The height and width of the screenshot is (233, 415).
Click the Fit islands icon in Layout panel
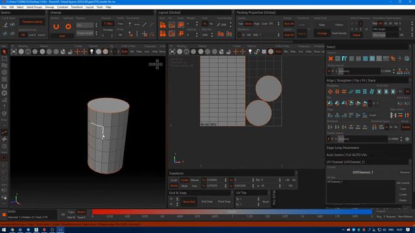click(172, 25)
